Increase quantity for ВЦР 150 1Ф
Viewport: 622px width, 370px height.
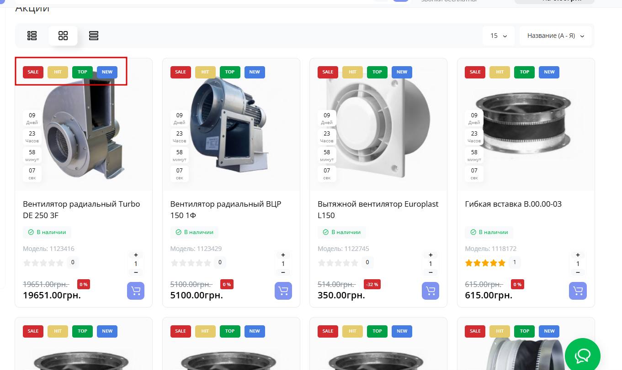pyautogui.click(x=283, y=255)
